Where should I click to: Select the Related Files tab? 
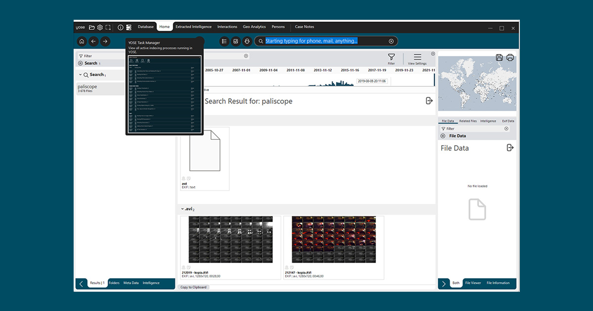point(468,121)
